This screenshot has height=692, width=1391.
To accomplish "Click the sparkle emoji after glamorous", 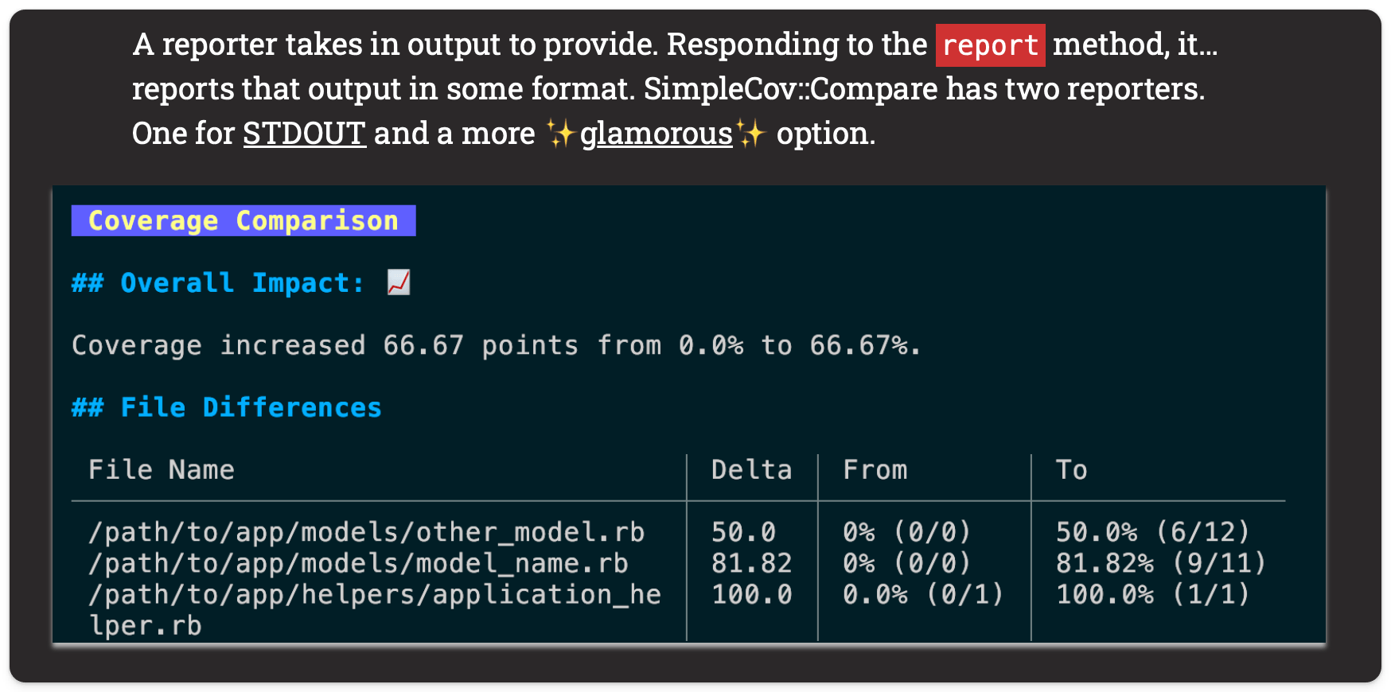I will coord(750,134).
